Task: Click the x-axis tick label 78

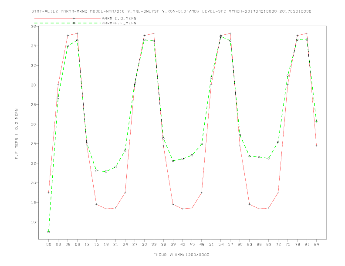Action: click(x=297, y=244)
